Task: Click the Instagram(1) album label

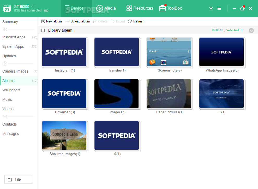Action: [65, 70]
